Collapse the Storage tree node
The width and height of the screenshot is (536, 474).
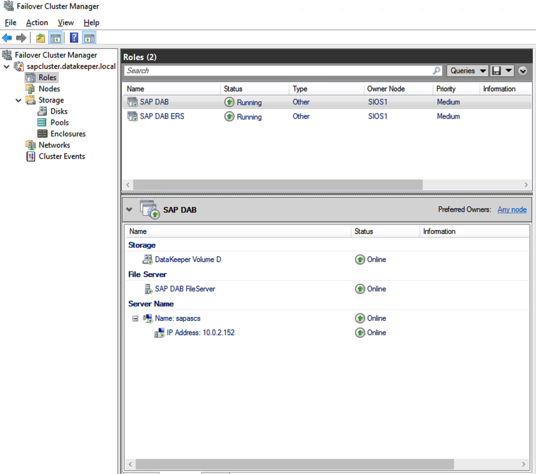[18, 100]
